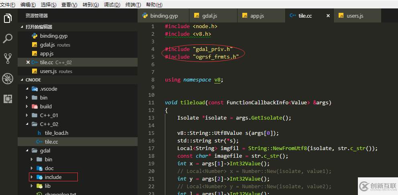
Task: Click the C++_01 folder icon
Action: pos(35,115)
